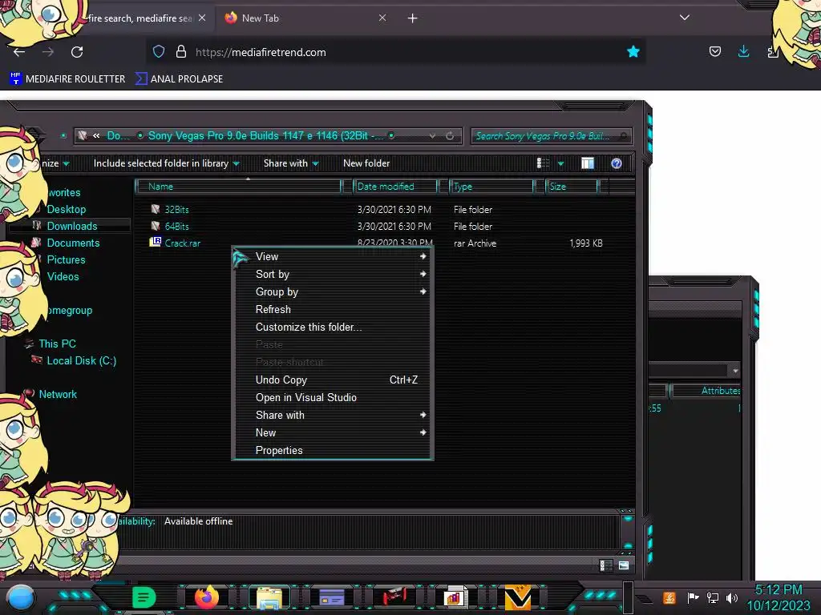Viewport: 821px width, 615px height.
Task: Open the View submenu in context menu
Action: point(333,257)
